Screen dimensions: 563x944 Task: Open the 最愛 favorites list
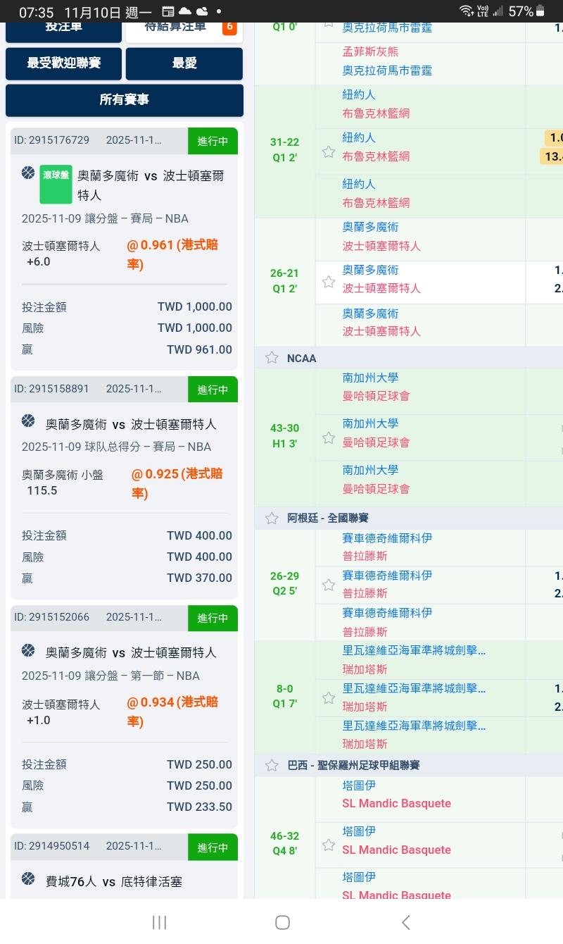(x=184, y=63)
